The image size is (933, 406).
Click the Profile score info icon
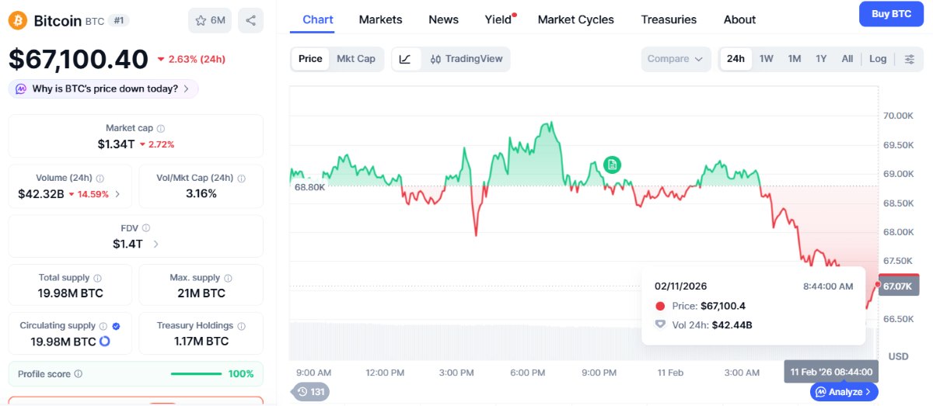pos(78,374)
